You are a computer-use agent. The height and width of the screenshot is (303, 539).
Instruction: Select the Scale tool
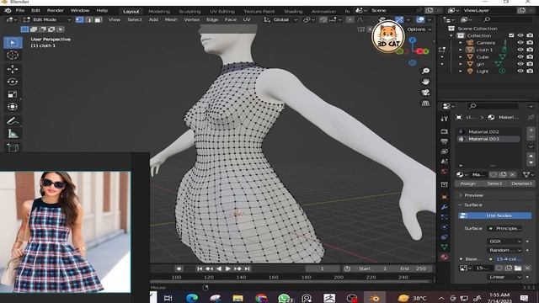(13, 94)
